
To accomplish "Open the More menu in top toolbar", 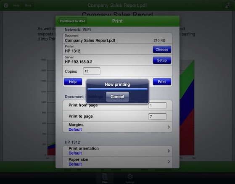I will pos(28,5).
